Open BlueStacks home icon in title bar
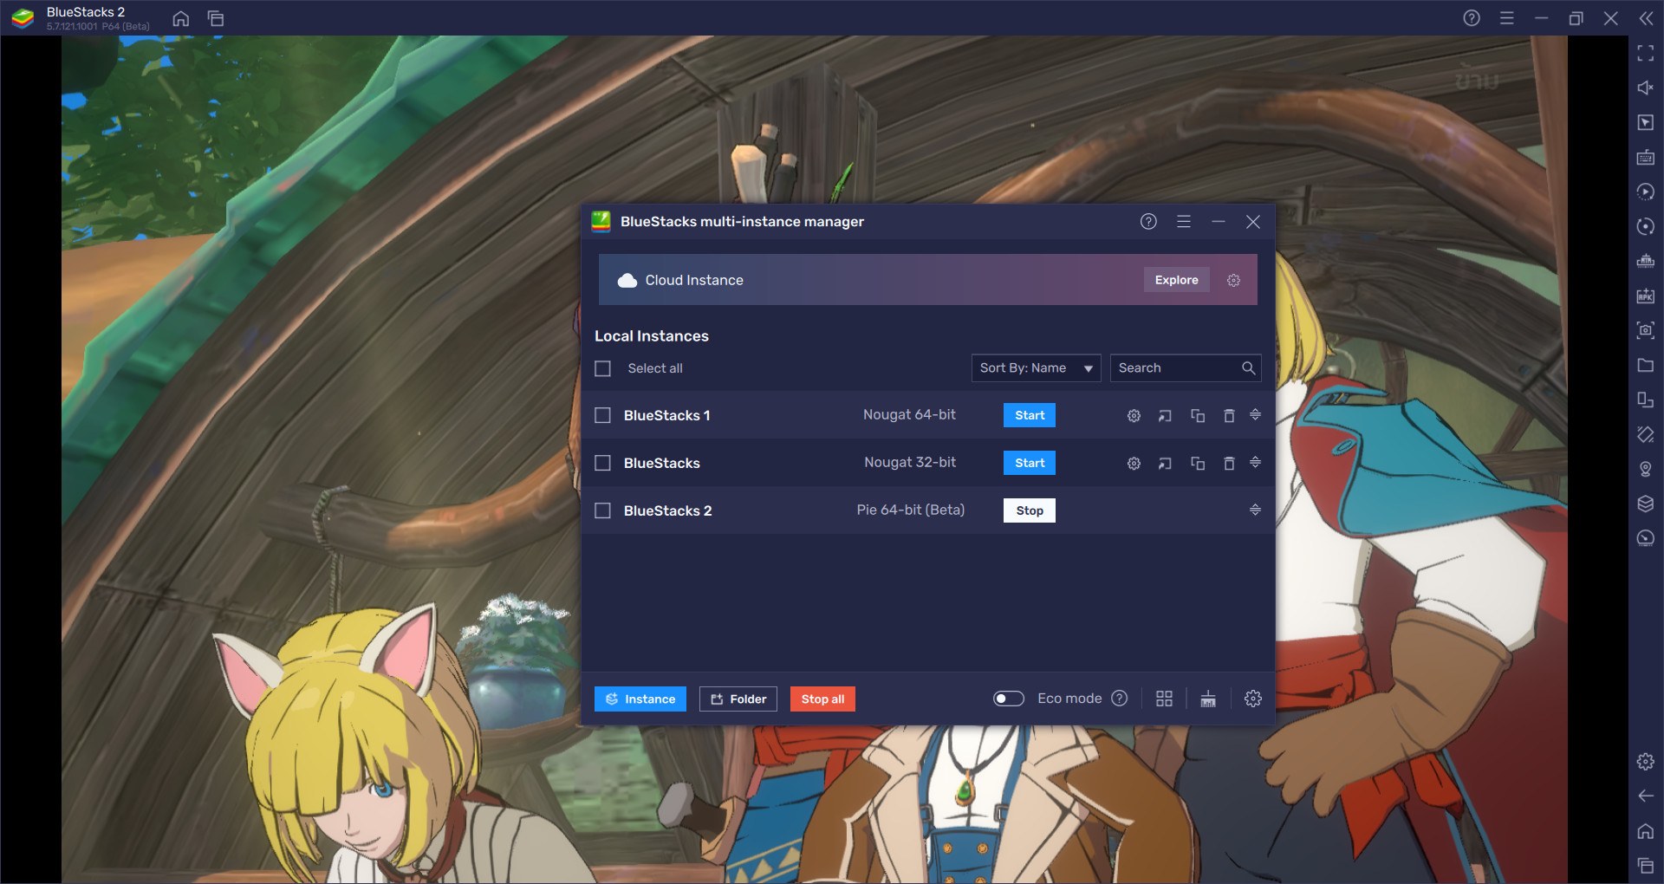The image size is (1664, 884). tap(180, 18)
